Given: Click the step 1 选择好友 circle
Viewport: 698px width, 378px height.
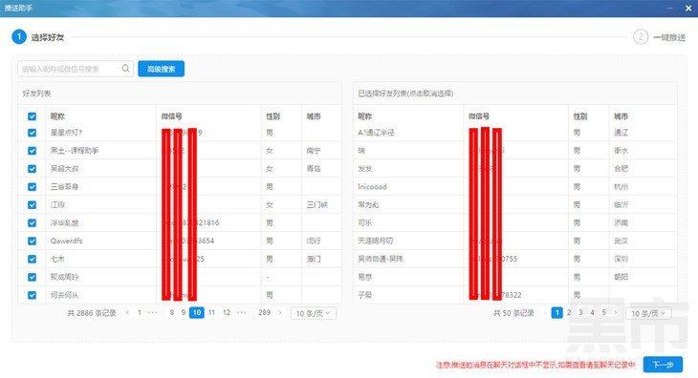Looking at the screenshot, I should [x=19, y=37].
